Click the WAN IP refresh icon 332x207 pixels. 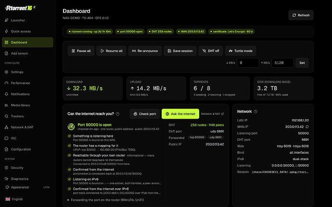click(307, 127)
